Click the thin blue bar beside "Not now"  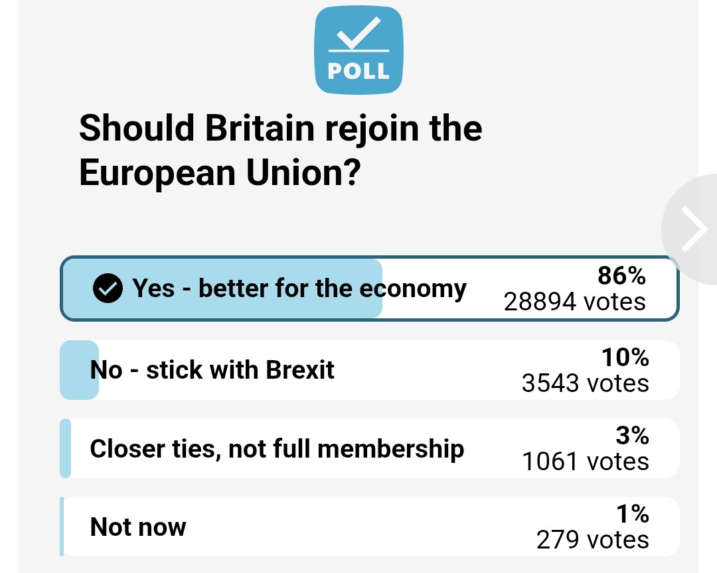[x=62, y=527]
